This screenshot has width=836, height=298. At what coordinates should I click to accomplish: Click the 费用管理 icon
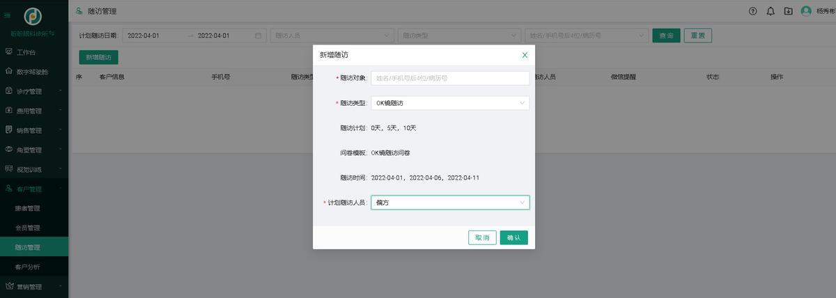(x=9, y=111)
